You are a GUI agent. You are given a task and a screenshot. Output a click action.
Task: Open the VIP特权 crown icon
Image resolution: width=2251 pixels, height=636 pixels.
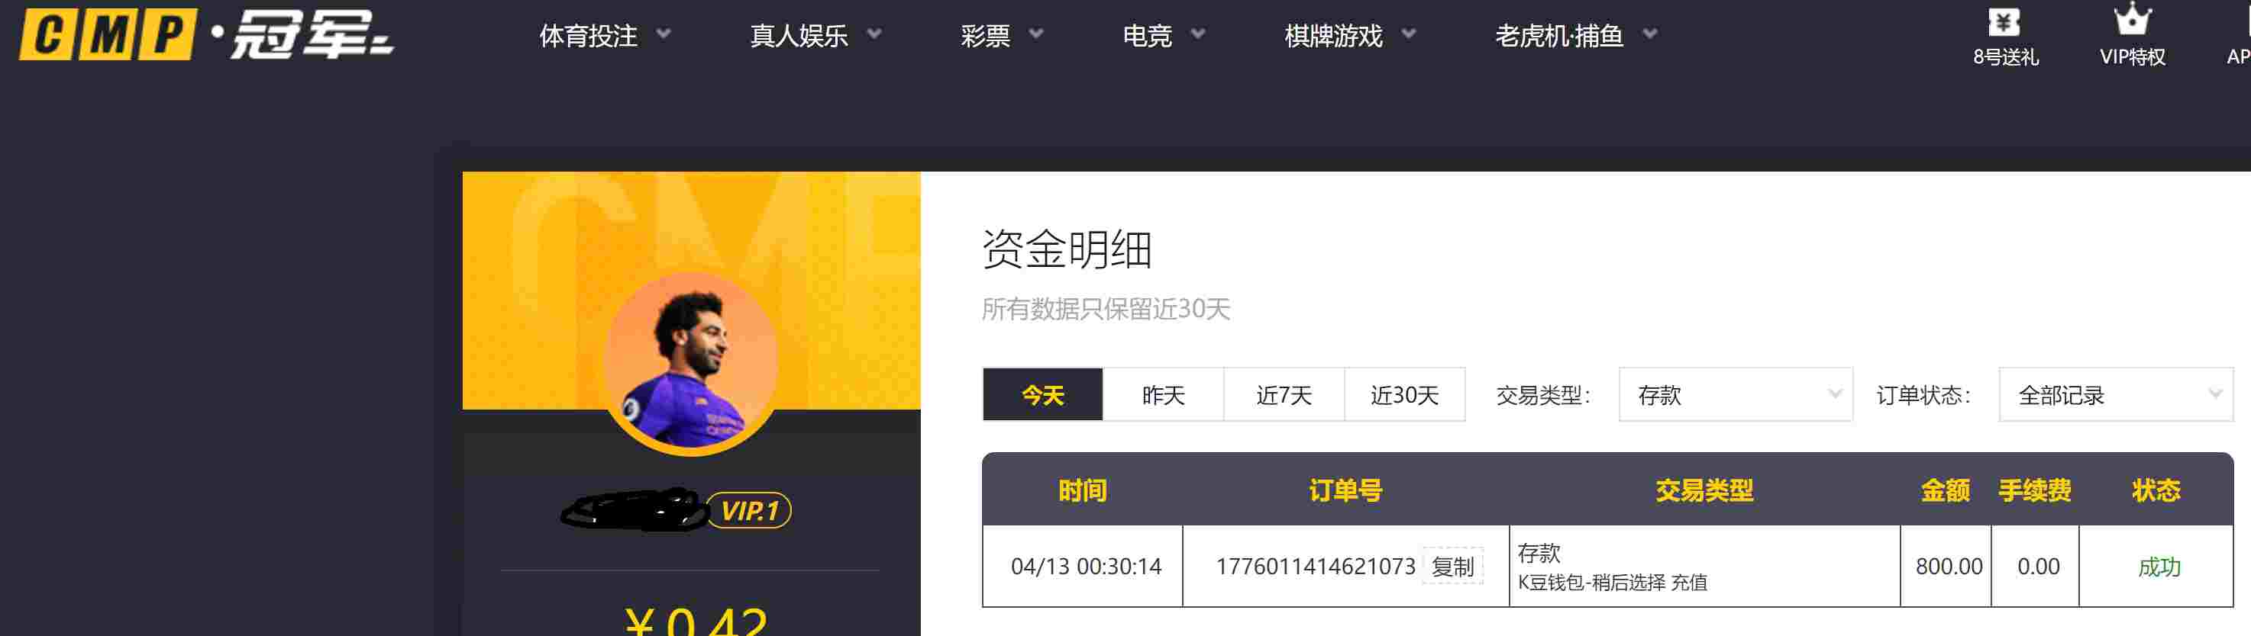point(2131,21)
